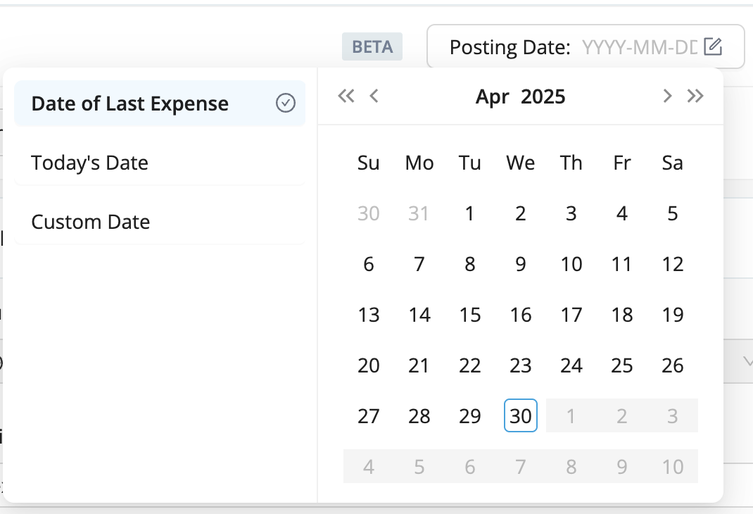753x514 pixels.
Task: Select April 23 date cell
Action: coord(521,365)
